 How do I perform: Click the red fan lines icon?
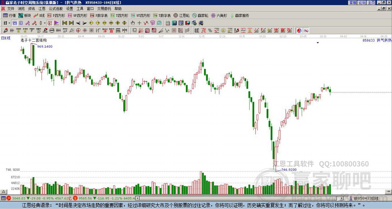click(141, 31)
